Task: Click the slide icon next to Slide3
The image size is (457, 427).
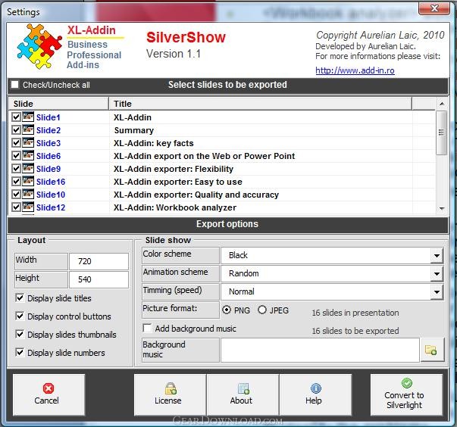Action: click(28, 142)
